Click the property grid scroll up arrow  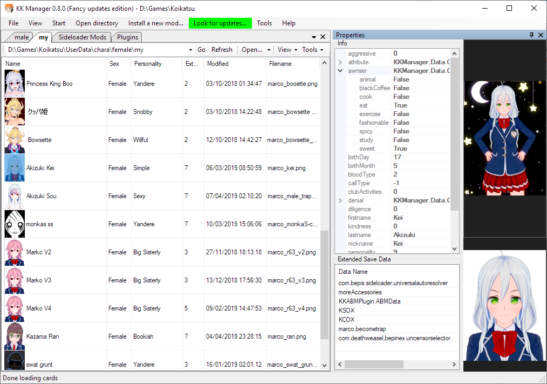454,53
